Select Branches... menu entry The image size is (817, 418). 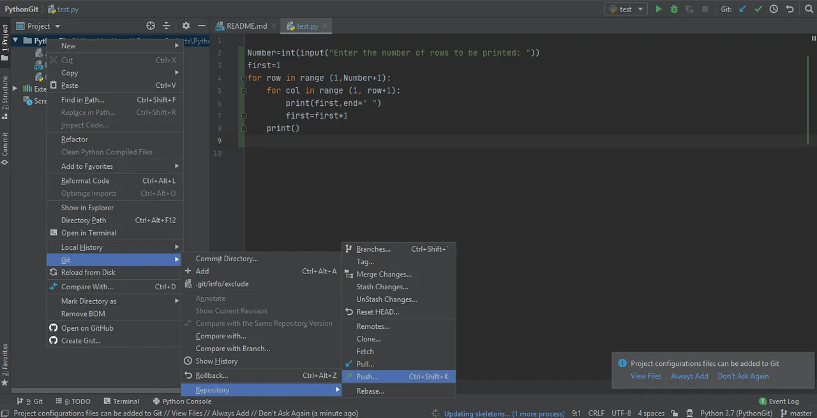click(x=399, y=249)
